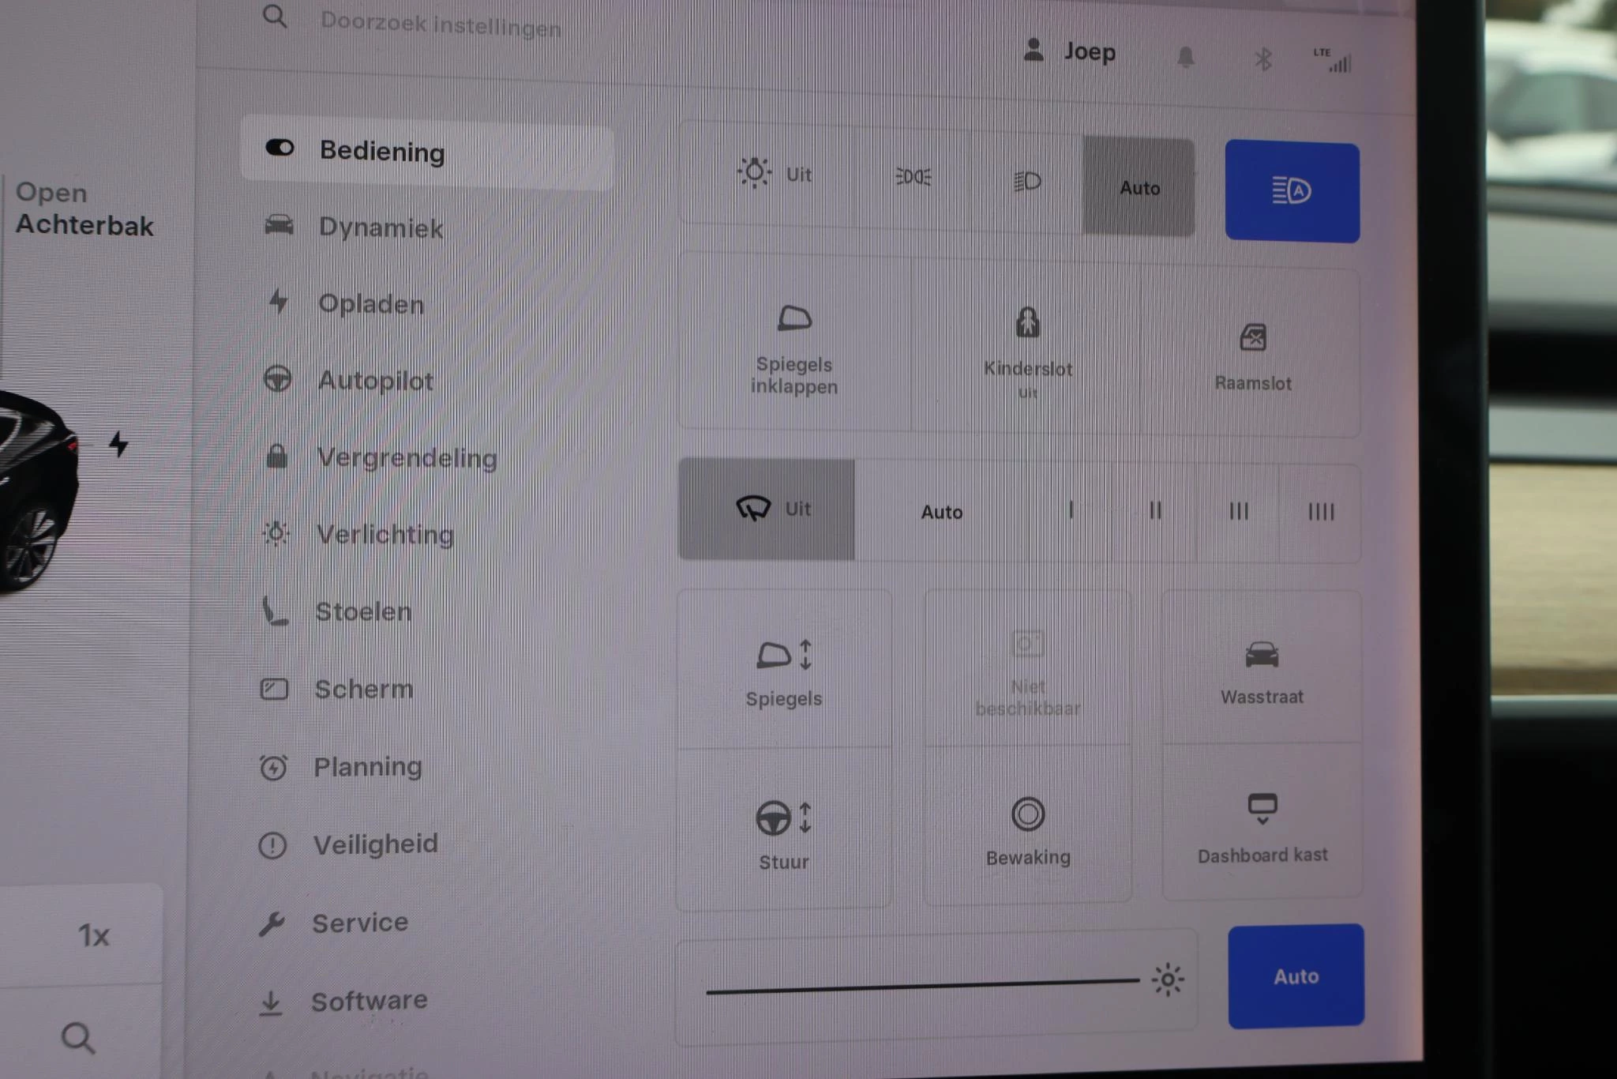This screenshot has width=1617, height=1079.
Task: Open the Dynamiek settings tab
Action: pyautogui.click(x=381, y=227)
